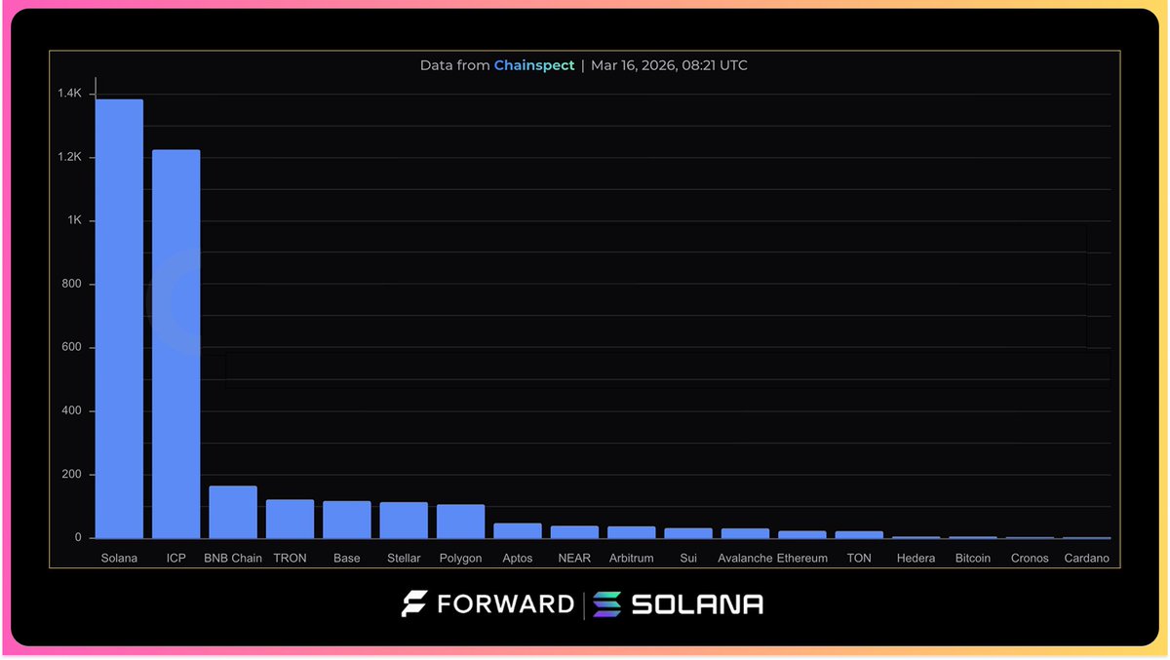Select the TON label on the x-axis
Screen dimensions: 1170x660
point(859,559)
